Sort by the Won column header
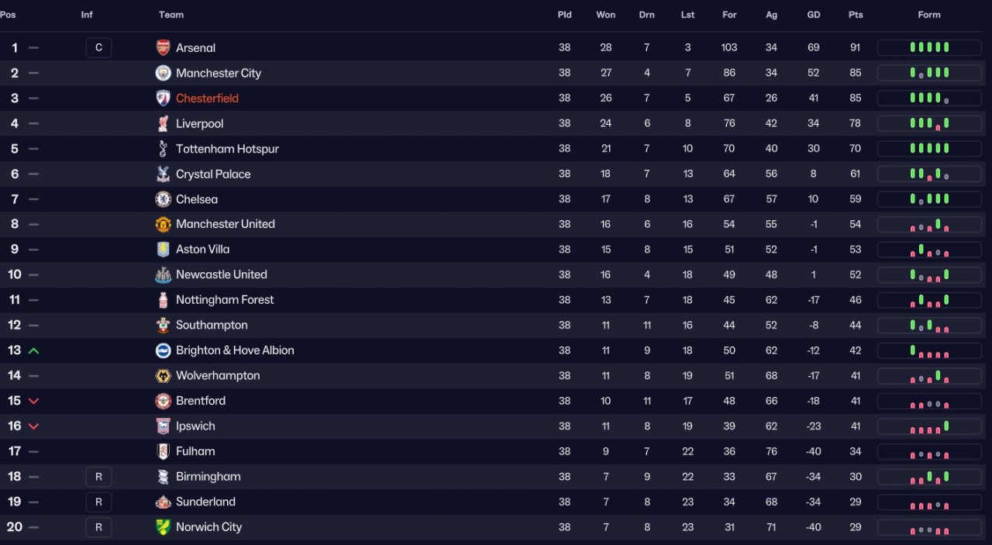The height and width of the screenshot is (545, 992). coord(605,15)
